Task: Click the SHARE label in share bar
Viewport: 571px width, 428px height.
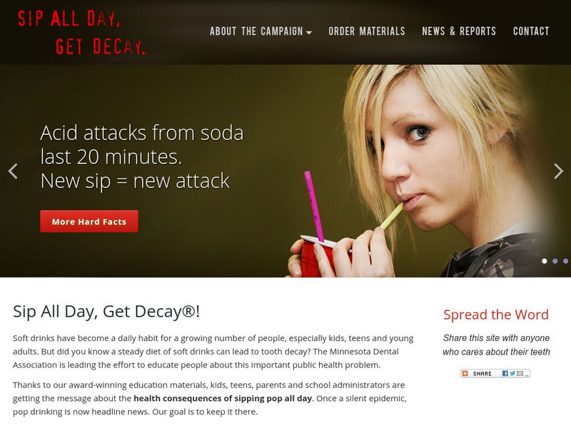Action: click(x=482, y=374)
